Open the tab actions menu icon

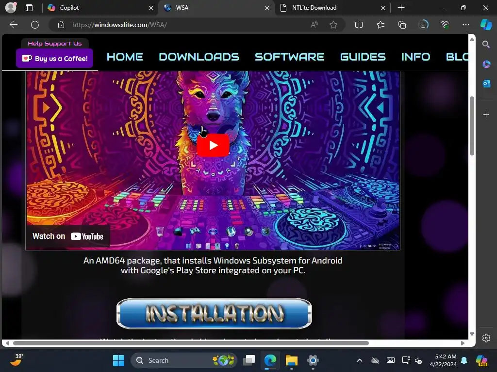[x=29, y=8]
